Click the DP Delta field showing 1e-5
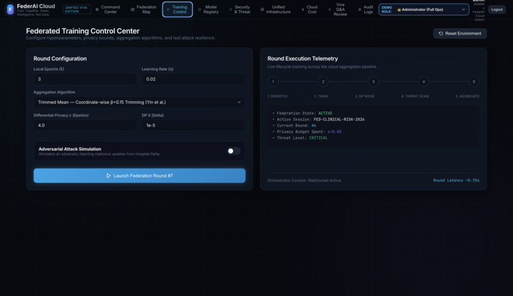Image resolution: width=513 pixels, height=296 pixels. pyautogui.click(x=193, y=125)
